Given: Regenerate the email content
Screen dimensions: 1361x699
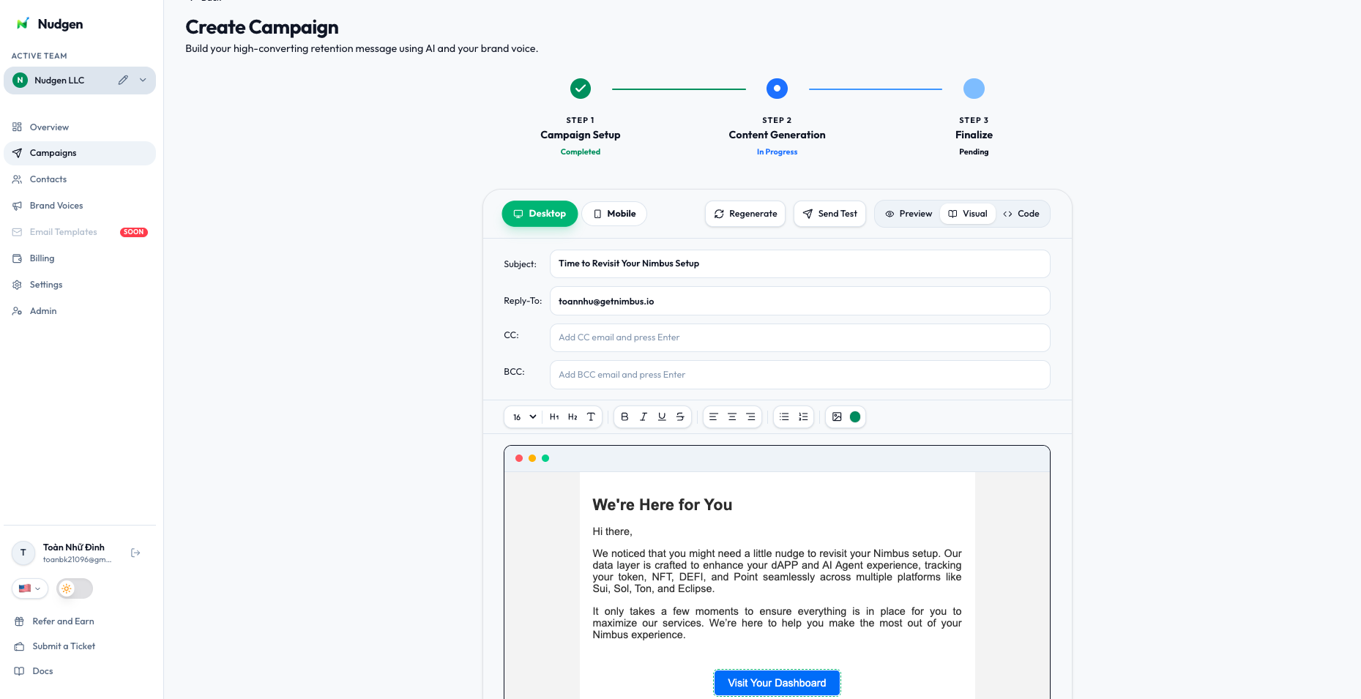Looking at the screenshot, I should 745,214.
